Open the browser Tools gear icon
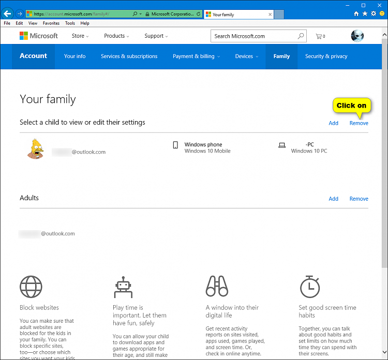388x360 pixels. coord(372,14)
